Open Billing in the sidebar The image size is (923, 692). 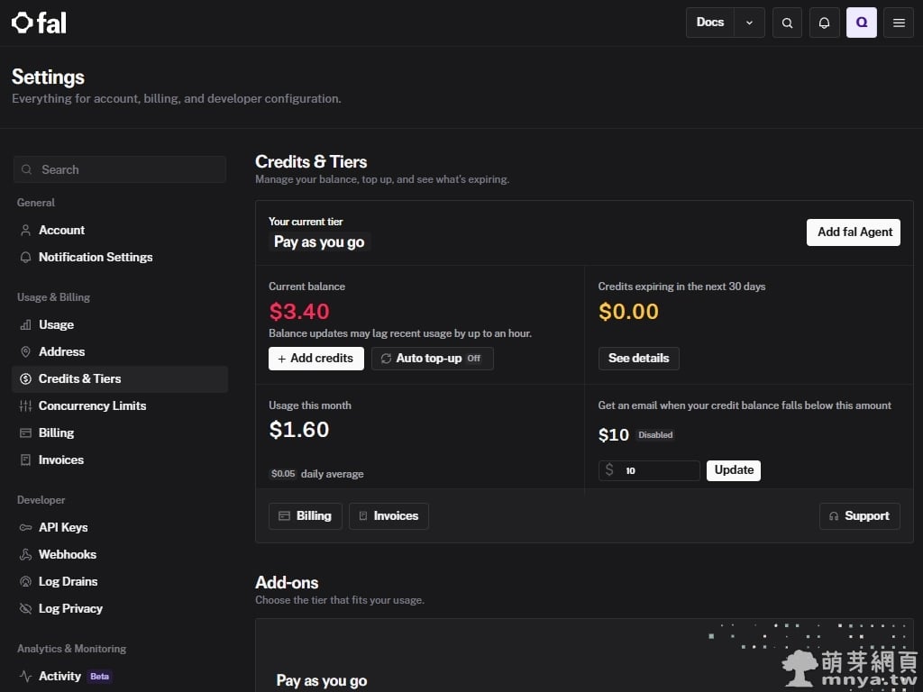tap(120, 433)
